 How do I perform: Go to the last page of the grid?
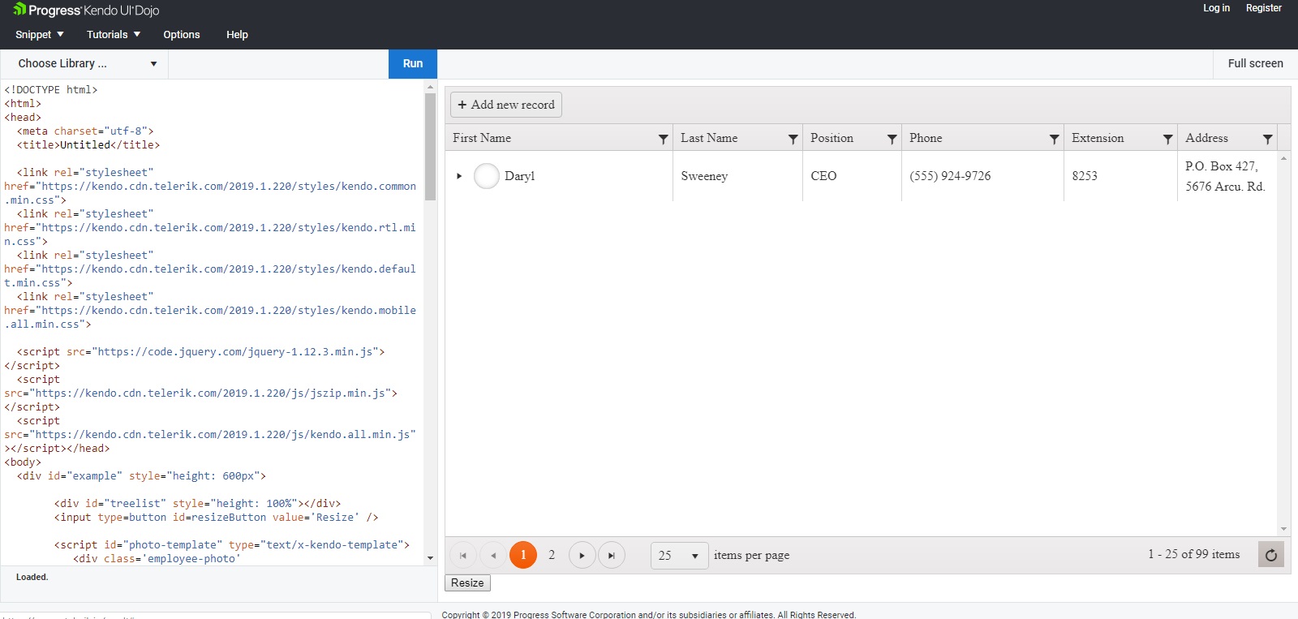[x=612, y=556]
